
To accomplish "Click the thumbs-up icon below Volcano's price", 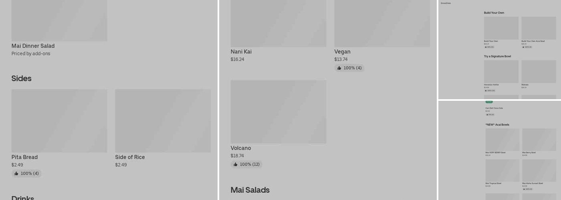I will (x=236, y=164).
